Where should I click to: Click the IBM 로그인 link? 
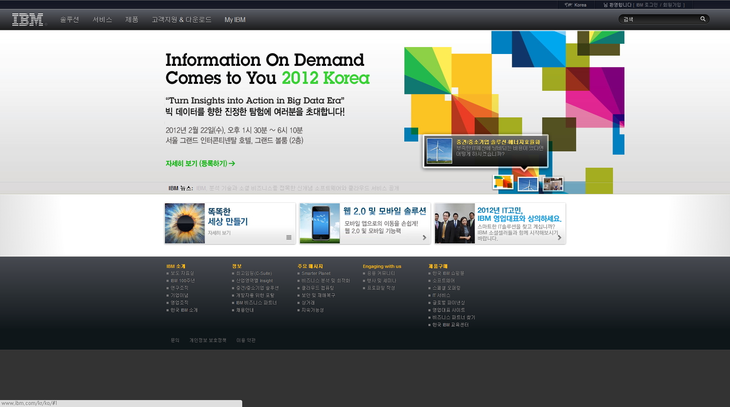(647, 5)
